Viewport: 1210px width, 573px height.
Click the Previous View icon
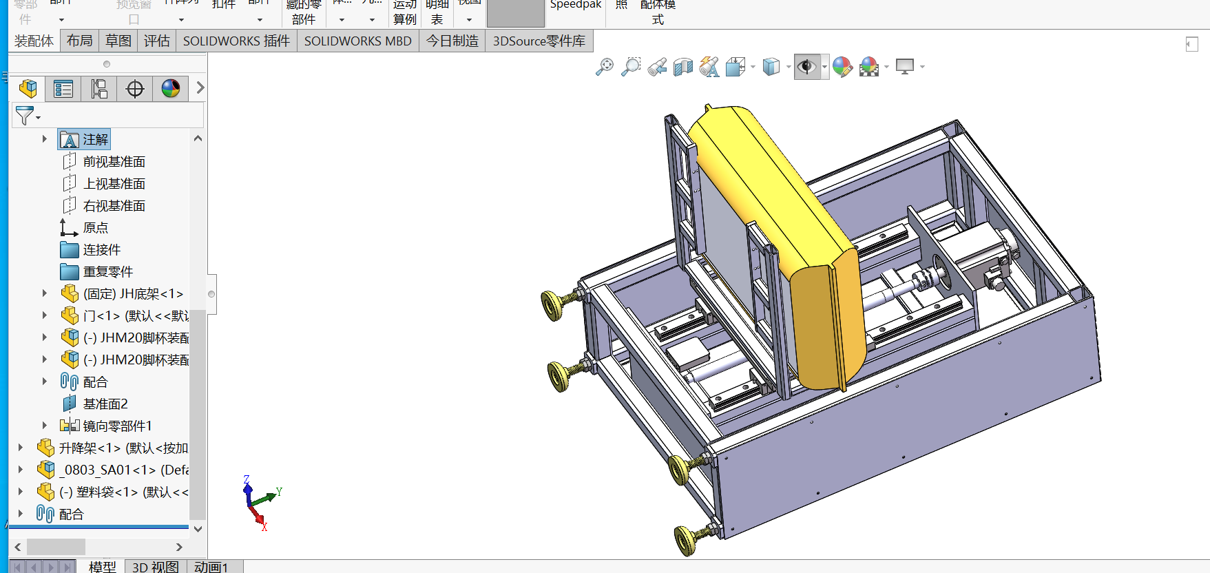point(657,67)
